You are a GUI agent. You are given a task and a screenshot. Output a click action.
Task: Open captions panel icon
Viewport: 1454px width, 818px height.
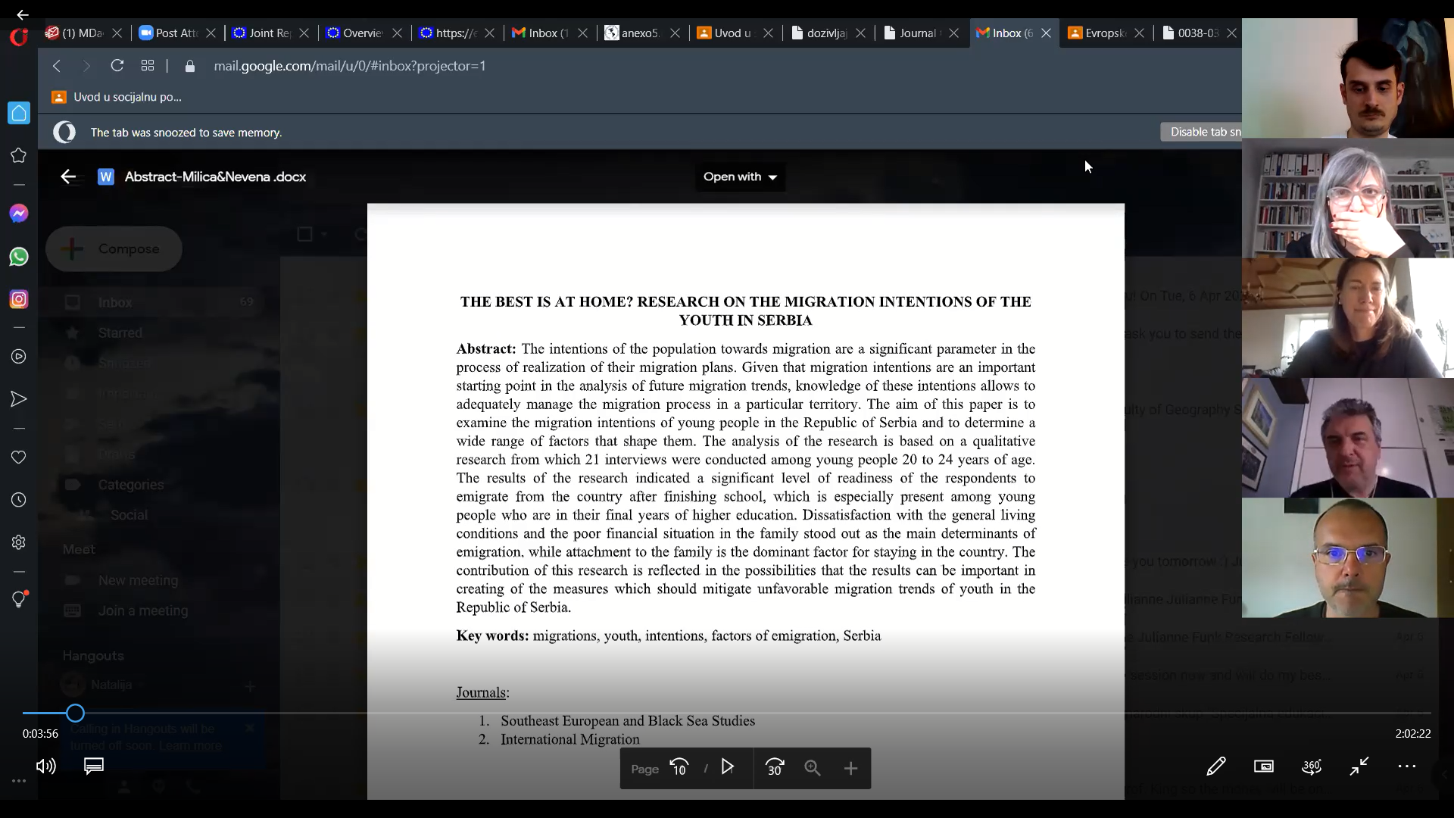94,766
